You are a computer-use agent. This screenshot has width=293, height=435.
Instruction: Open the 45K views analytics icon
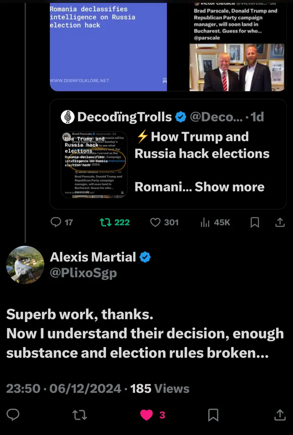[205, 222]
